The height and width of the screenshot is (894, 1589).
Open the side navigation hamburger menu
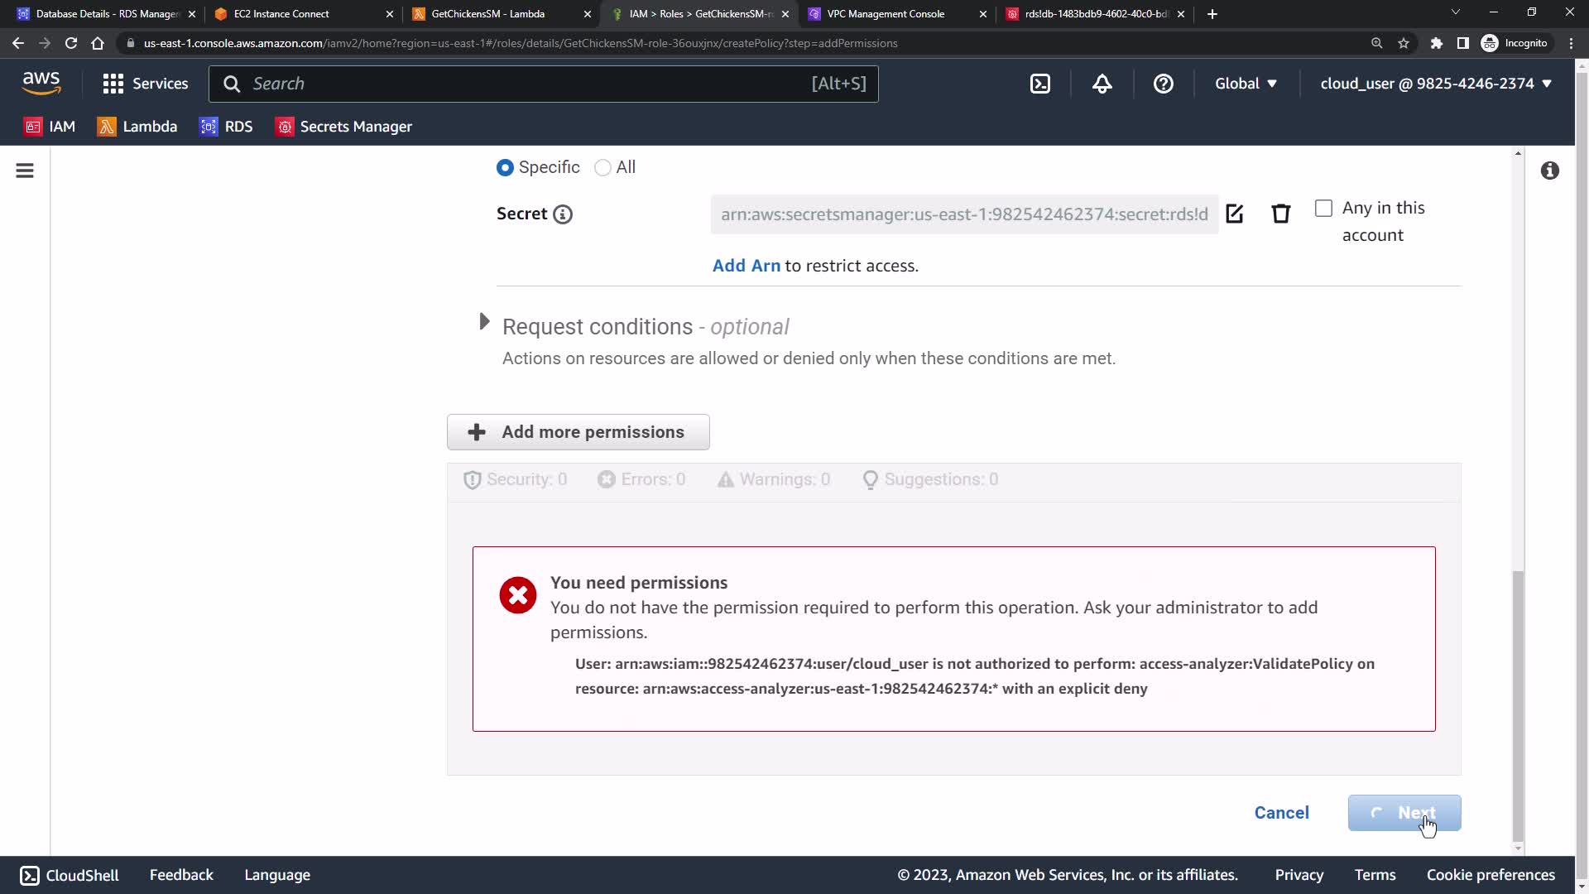[x=25, y=171]
